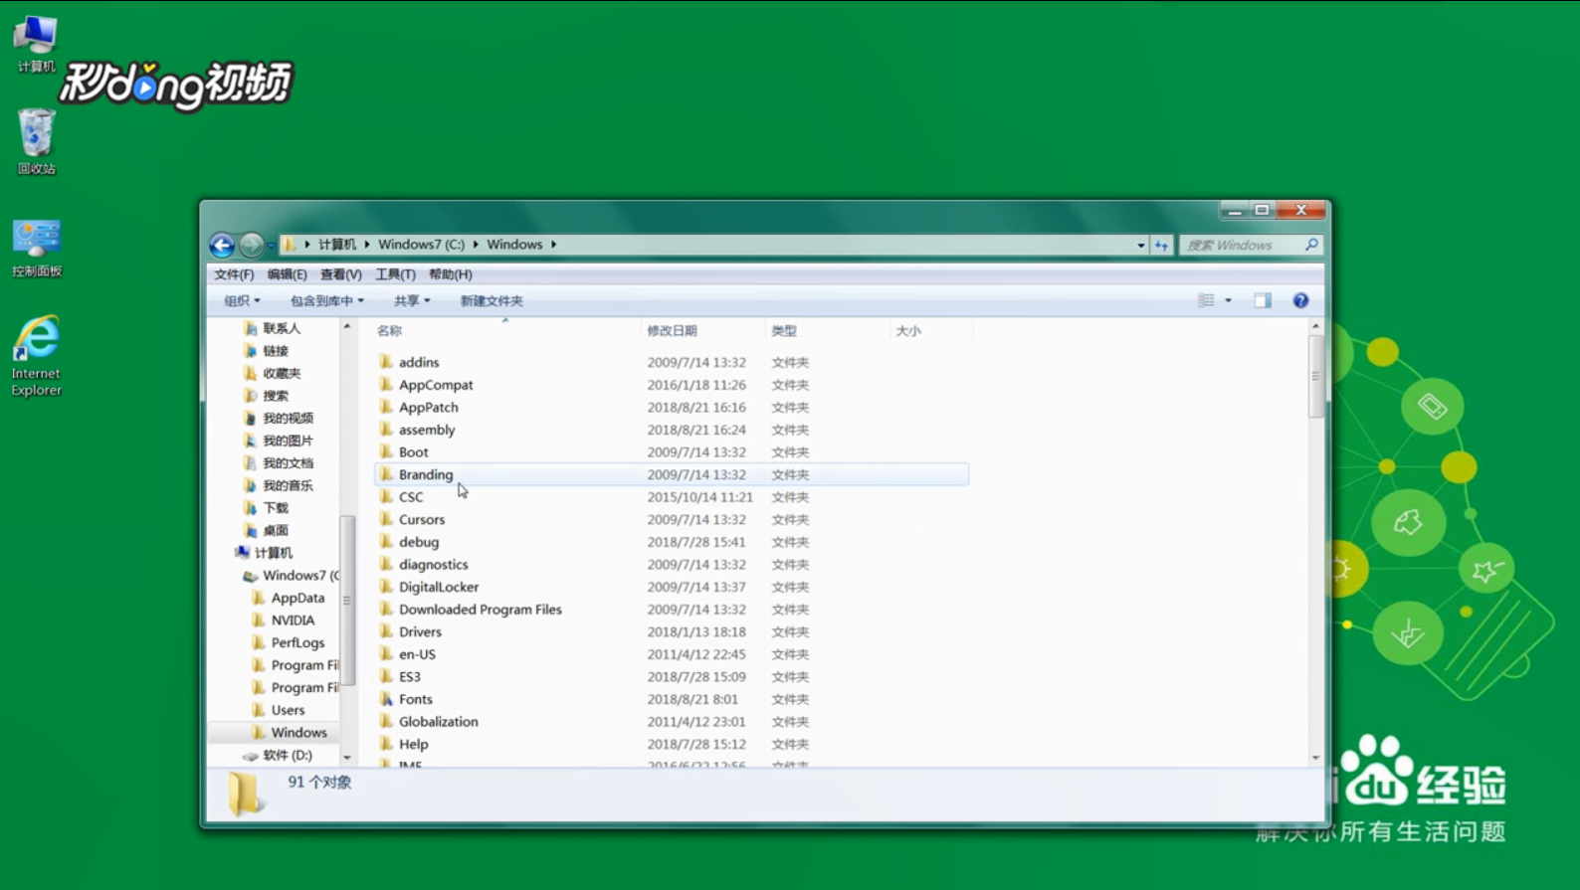The image size is (1580, 890).
Task: Select Downloaded Program Files folder name
Action: tap(481, 610)
